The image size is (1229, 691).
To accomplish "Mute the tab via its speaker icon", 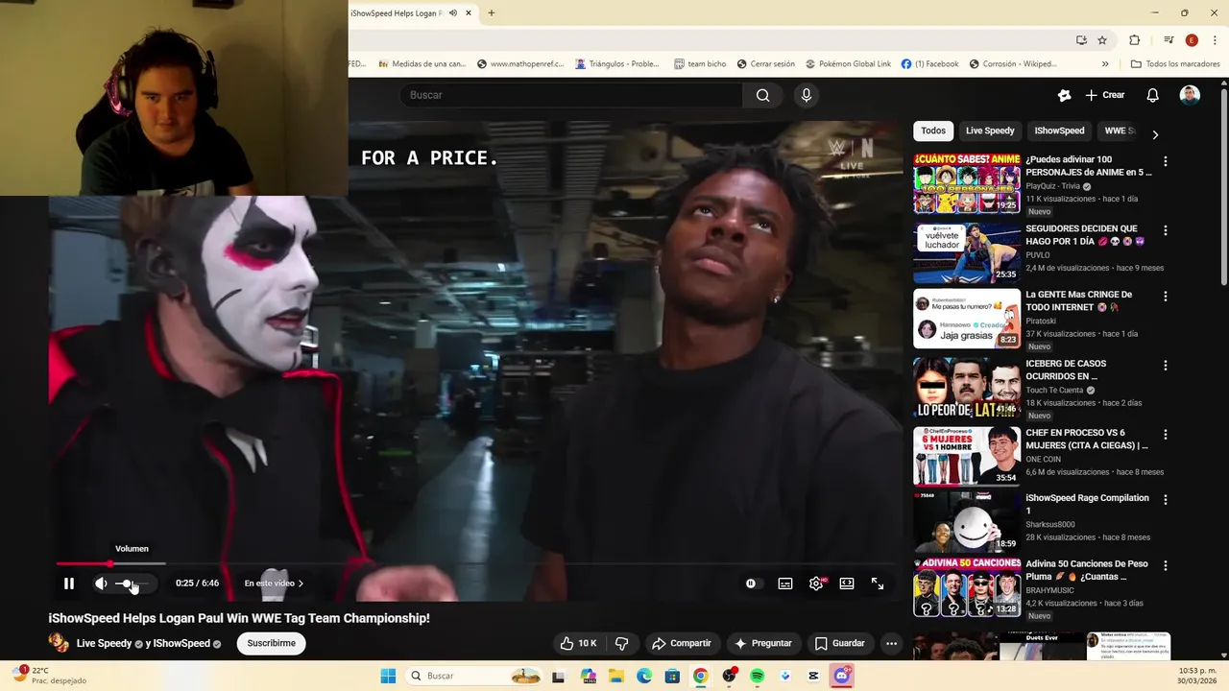I will point(453,13).
